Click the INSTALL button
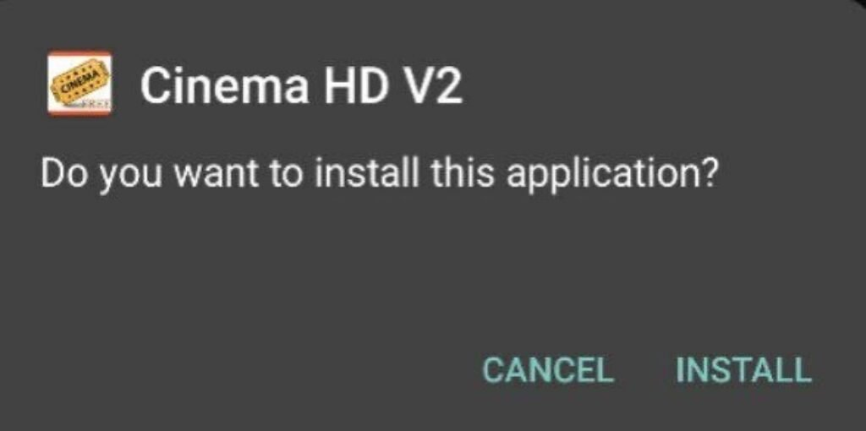The height and width of the screenshot is (431, 866). click(743, 369)
